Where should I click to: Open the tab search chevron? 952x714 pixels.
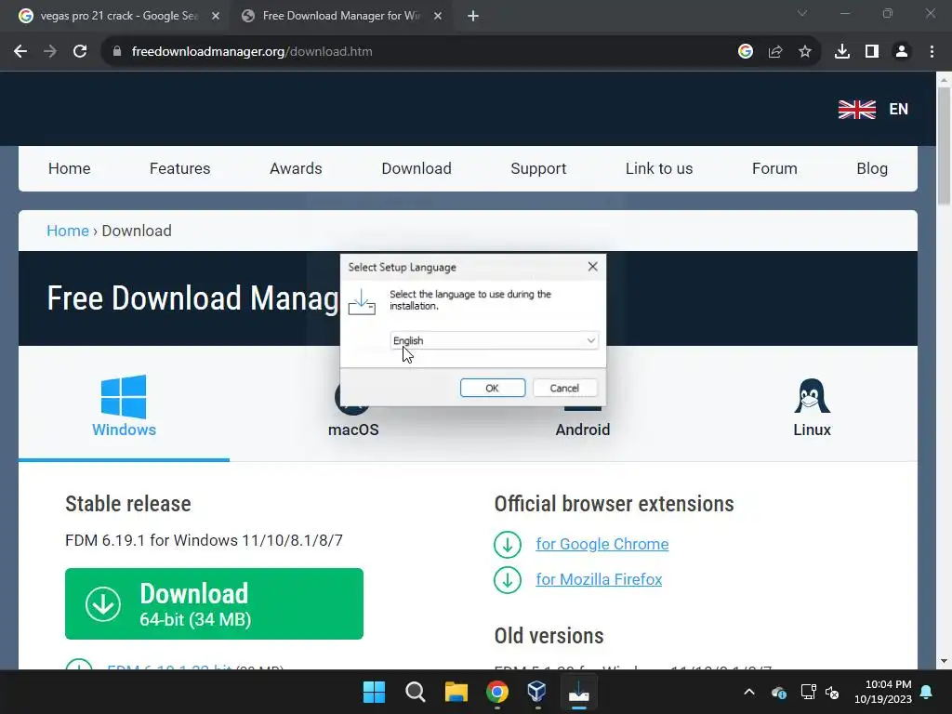click(802, 13)
